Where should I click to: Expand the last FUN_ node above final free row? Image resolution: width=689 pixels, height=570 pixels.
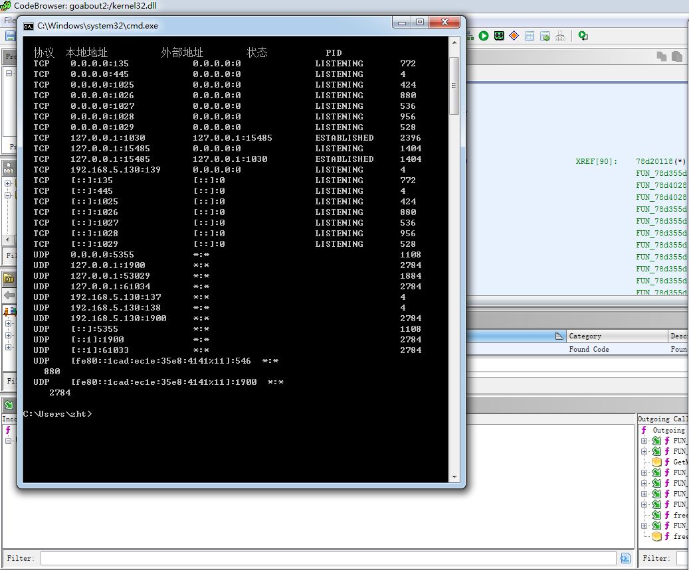644,526
